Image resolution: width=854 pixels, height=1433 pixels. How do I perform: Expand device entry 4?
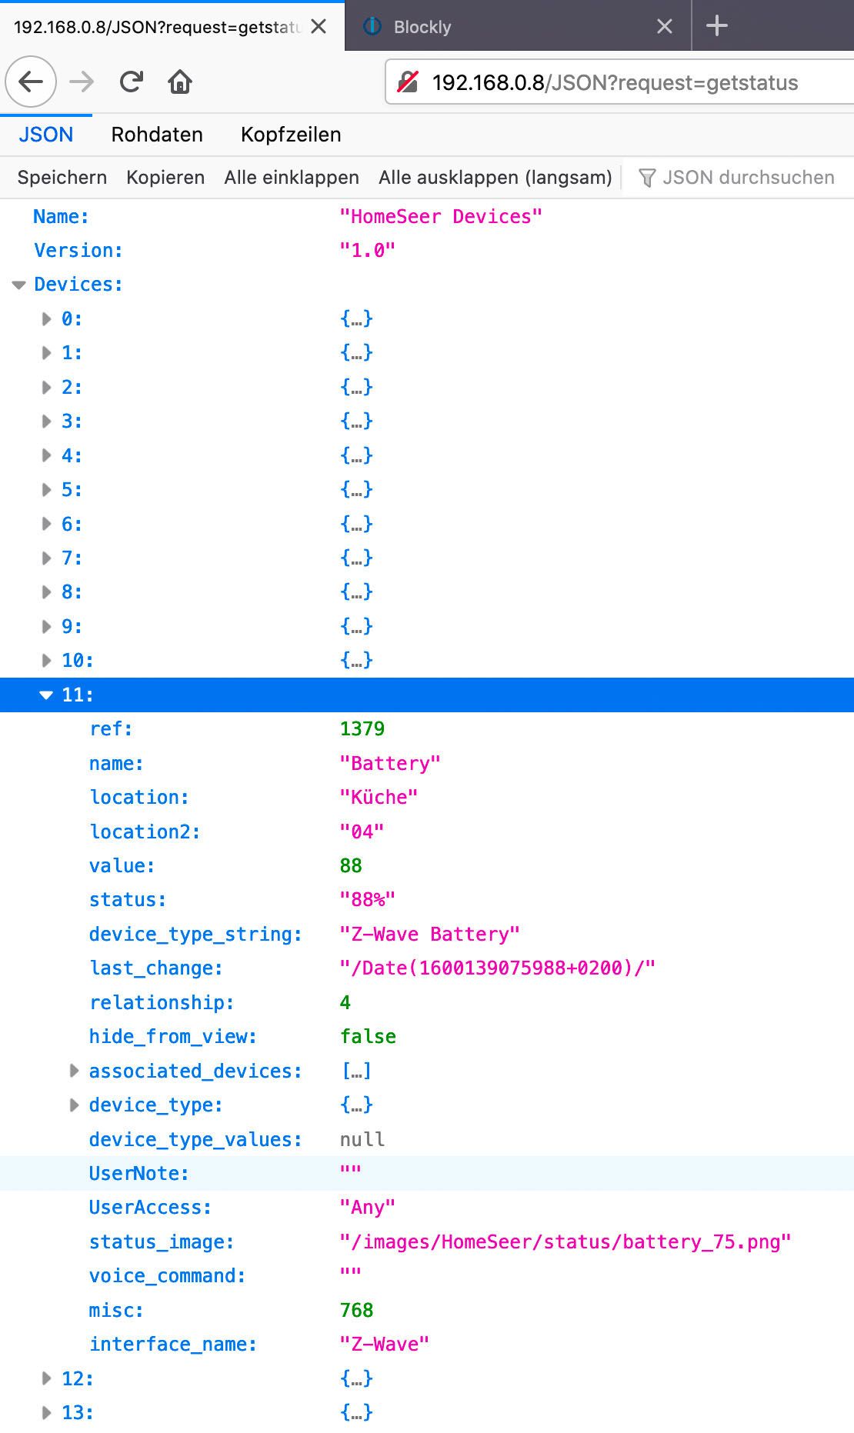point(47,455)
